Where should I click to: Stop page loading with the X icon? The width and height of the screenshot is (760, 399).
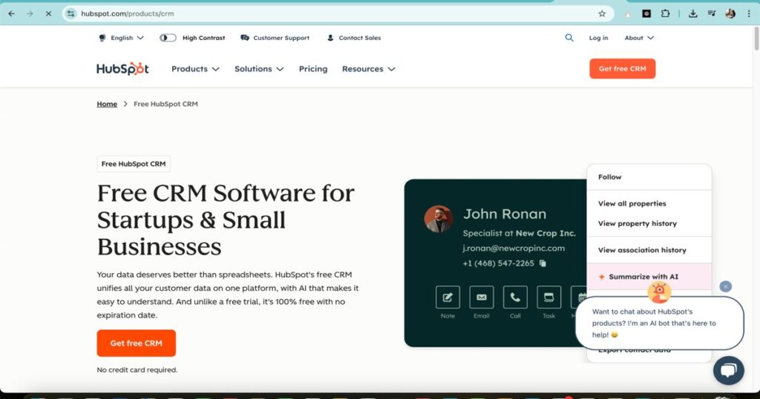tap(48, 13)
